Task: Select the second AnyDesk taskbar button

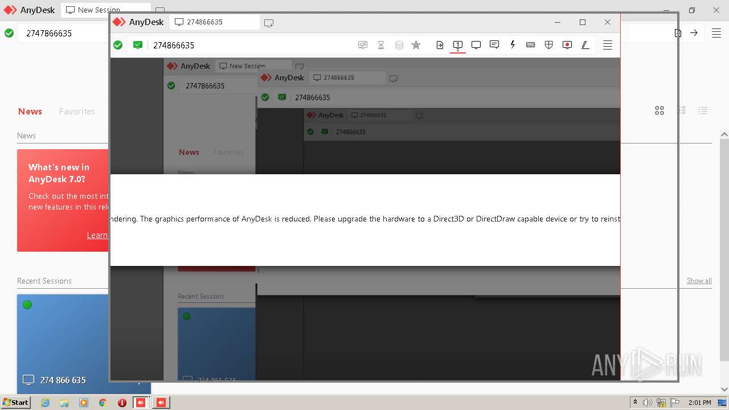Action: pyautogui.click(x=161, y=403)
